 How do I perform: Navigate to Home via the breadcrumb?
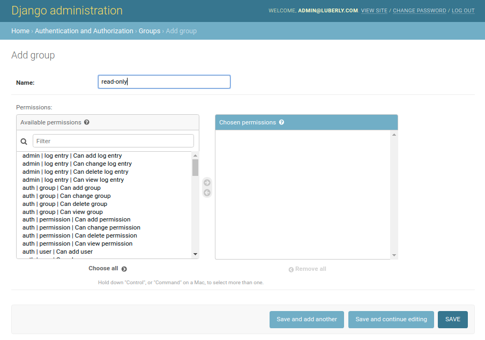click(x=20, y=31)
